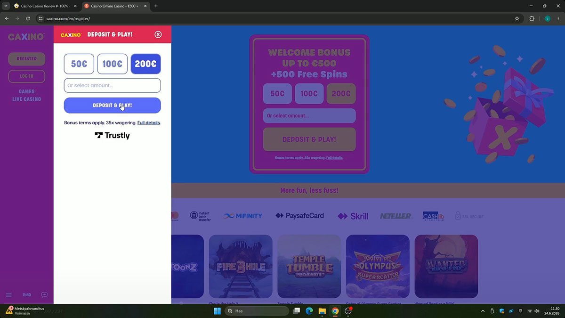Click the Register button in sidebar

click(27, 59)
